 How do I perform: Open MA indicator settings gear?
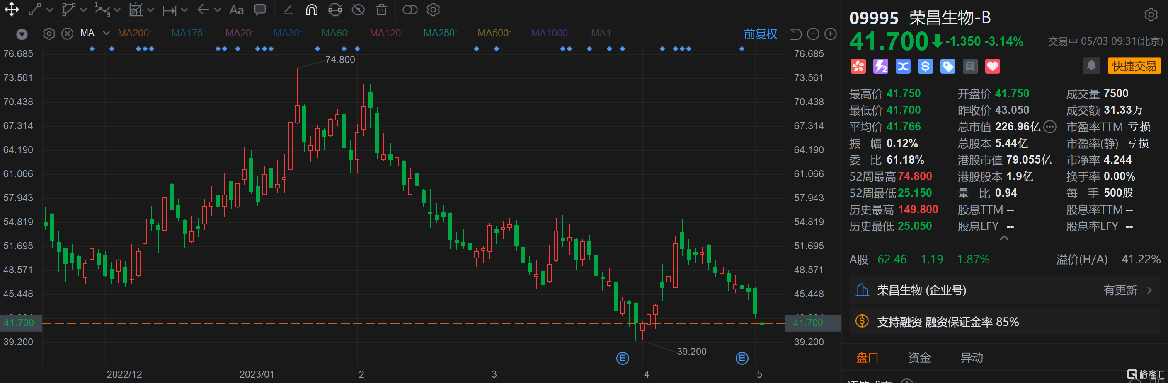coord(49,34)
